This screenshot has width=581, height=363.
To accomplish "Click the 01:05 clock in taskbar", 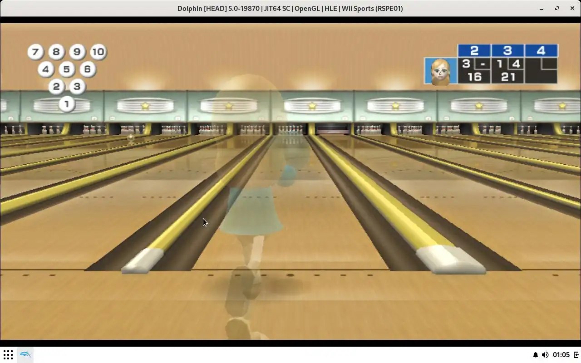I will (x=561, y=355).
